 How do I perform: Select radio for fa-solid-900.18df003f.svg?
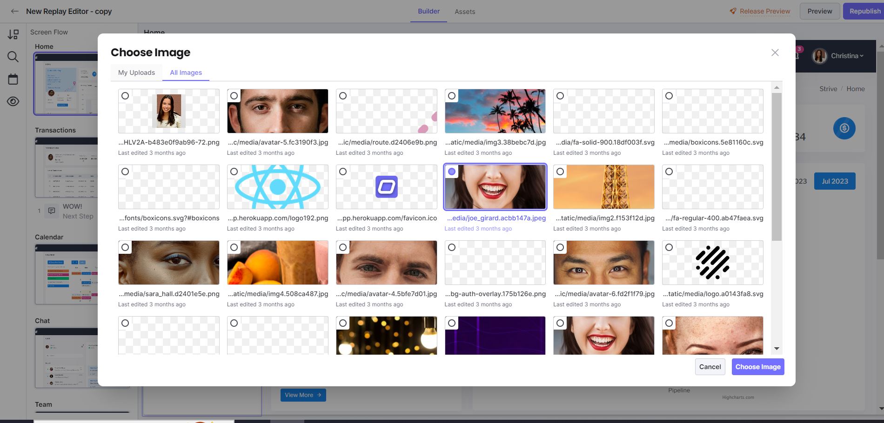pyautogui.click(x=560, y=96)
